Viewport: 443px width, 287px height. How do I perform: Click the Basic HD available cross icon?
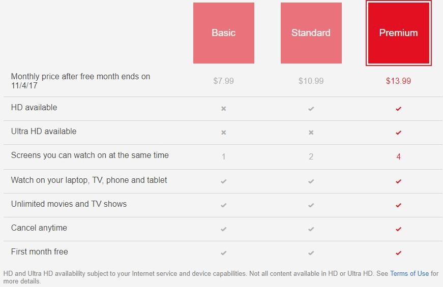click(224, 109)
